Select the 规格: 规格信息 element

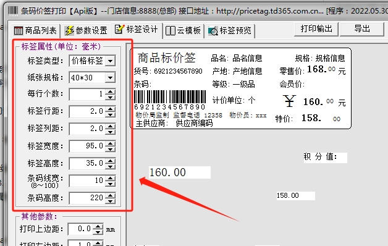click(x=320, y=58)
